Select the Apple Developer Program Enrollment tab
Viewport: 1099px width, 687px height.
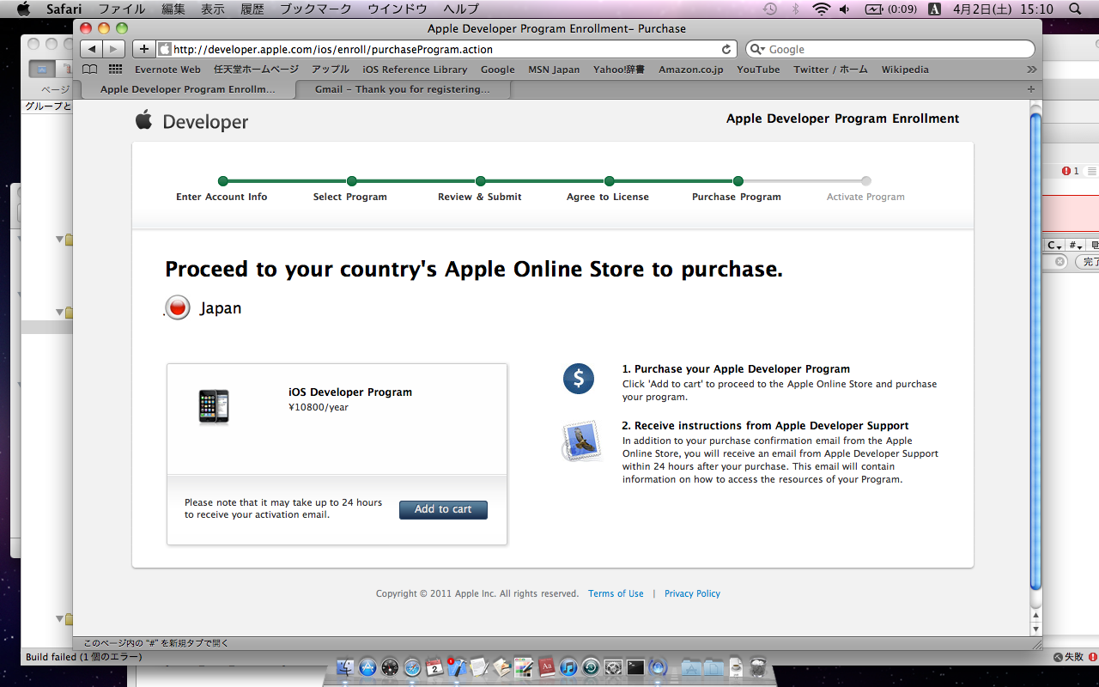pos(188,89)
